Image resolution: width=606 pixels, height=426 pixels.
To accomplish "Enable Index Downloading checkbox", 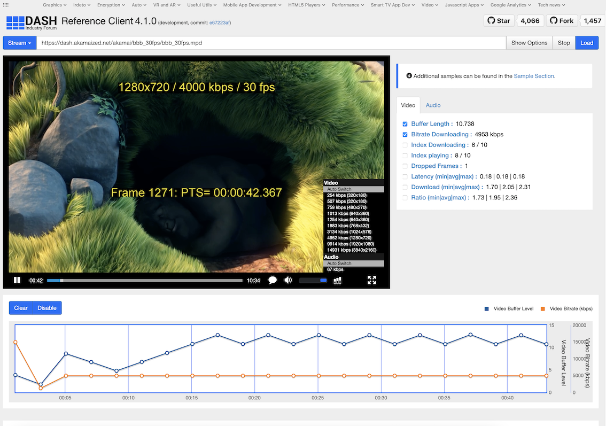I will tap(405, 145).
